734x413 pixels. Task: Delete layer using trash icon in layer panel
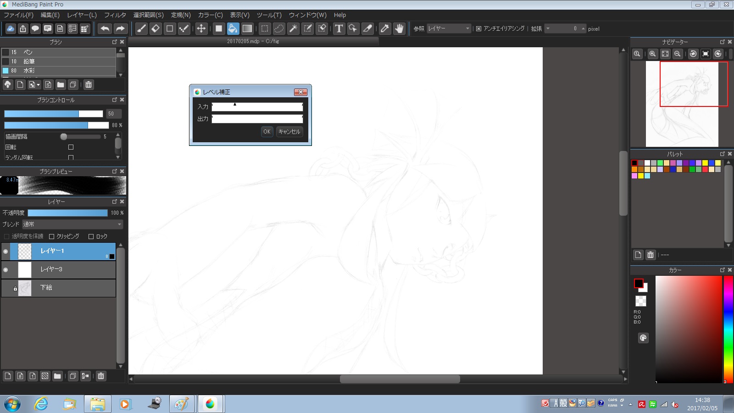pos(101,376)
